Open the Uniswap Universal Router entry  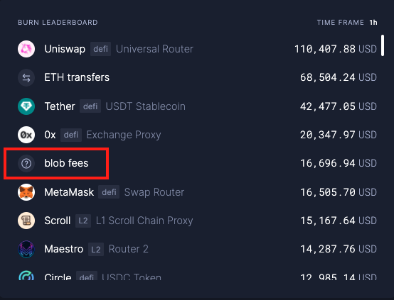click(x=197, y=49)
